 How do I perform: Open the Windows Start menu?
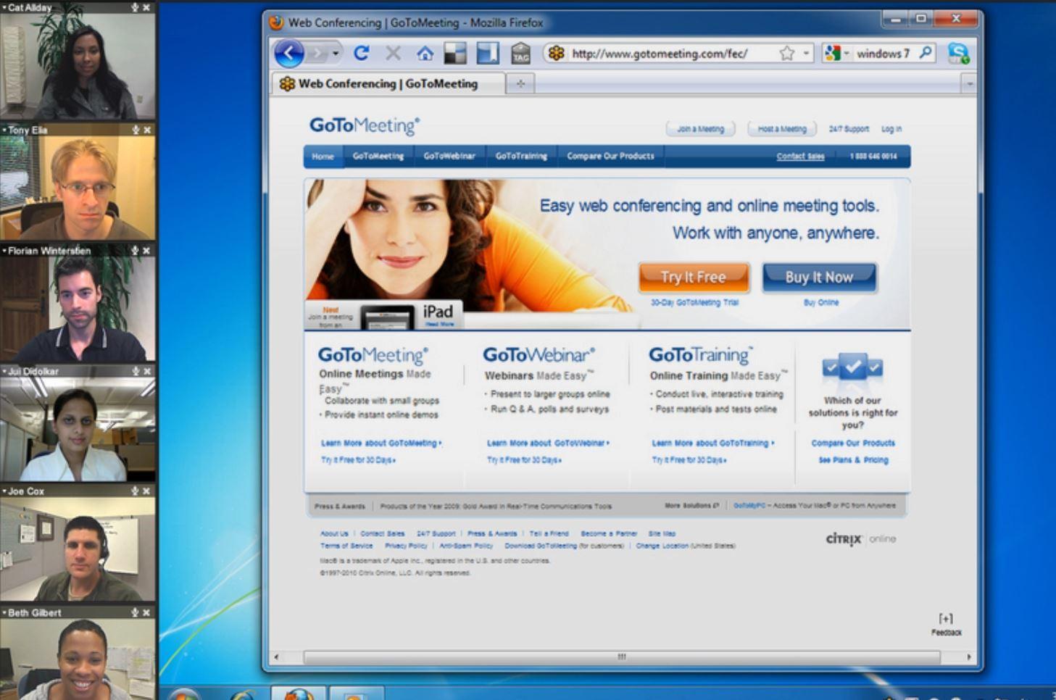pyautogui.click(x=185, y=694)
